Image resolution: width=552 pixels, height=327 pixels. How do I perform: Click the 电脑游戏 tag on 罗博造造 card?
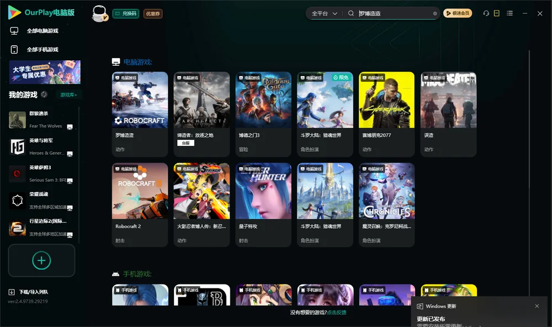(x=125, y=77)
